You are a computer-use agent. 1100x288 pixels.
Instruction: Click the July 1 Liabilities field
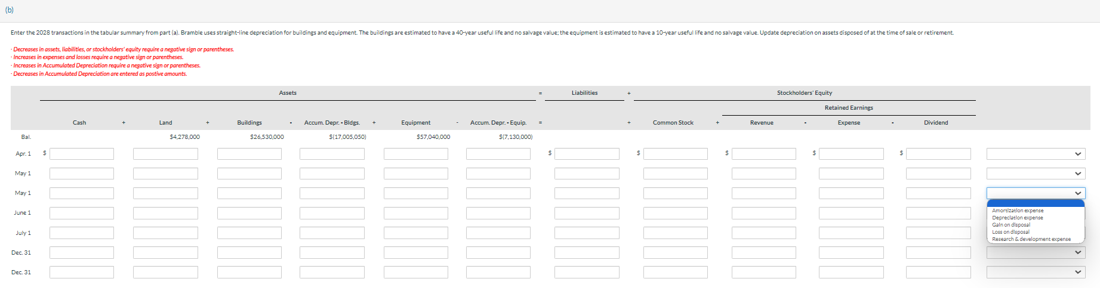pos(587,233)
